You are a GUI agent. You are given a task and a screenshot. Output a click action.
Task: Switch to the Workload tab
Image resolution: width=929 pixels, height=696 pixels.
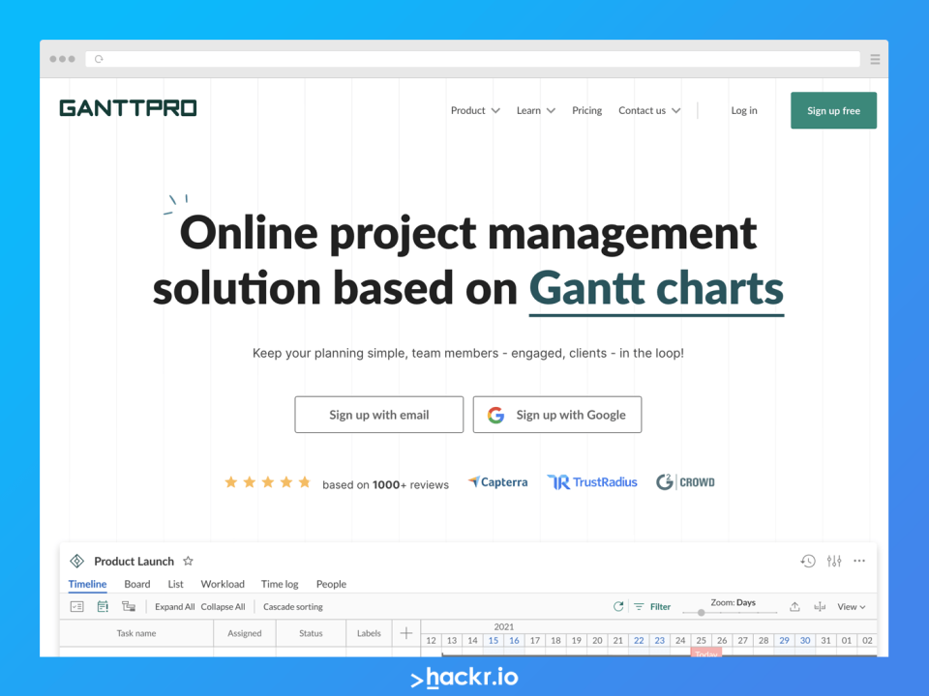pyautogui.click(x=223, y=584)
